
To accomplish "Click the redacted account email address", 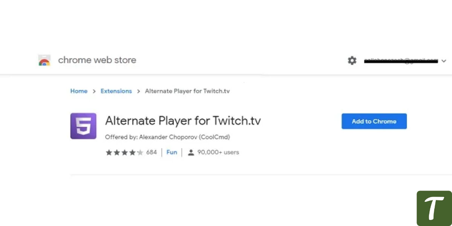I will [401, 61].
